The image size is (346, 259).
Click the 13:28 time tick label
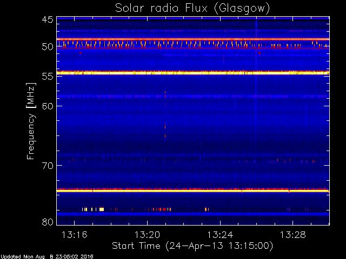[293, 235]
